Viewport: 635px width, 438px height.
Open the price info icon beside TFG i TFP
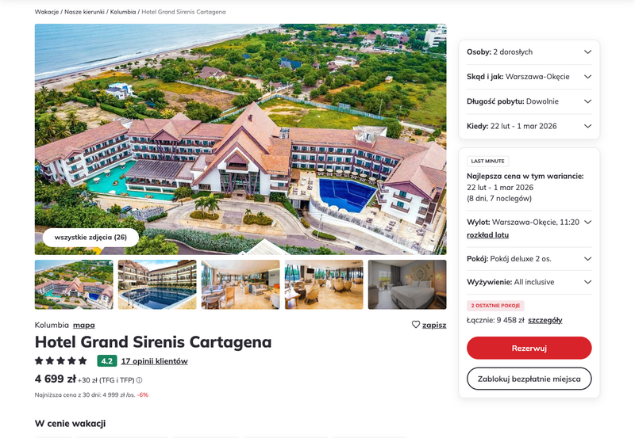(x=139, y=380)
